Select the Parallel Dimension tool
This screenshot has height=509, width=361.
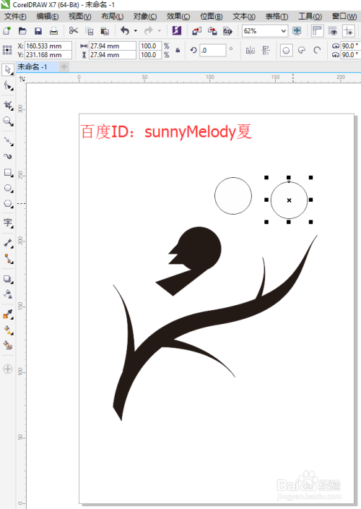[8, 243]
